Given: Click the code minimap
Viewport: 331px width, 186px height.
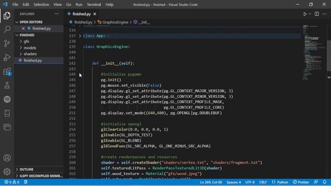Looking at the screenshot, I should [x=314, y=52].
